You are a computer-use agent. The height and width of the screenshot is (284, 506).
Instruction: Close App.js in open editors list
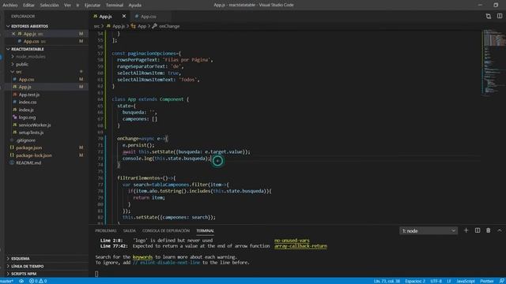13,34
